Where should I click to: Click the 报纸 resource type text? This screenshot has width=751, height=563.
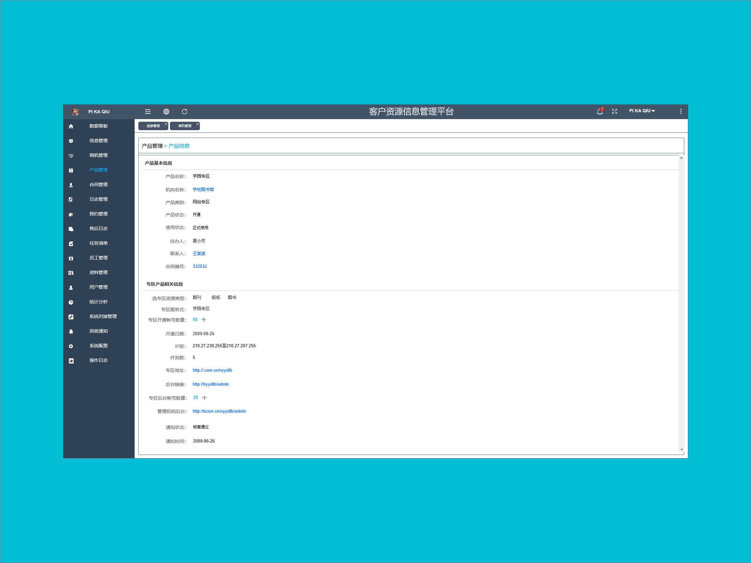[x=216, y=298]
